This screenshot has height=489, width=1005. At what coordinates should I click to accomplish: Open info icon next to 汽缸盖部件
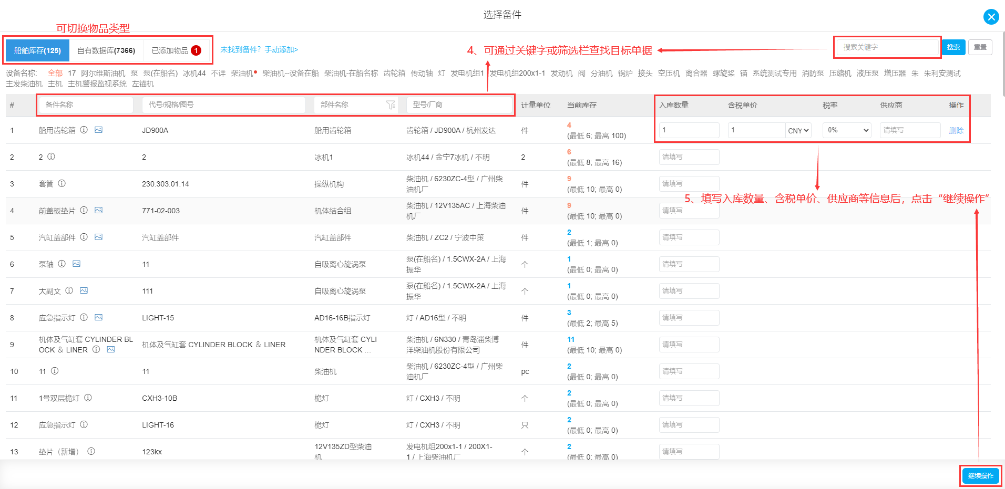[x=84, y=237]
